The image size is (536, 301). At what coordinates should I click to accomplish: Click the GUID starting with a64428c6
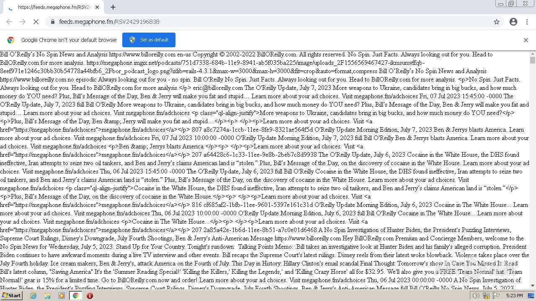coord(260,155)
